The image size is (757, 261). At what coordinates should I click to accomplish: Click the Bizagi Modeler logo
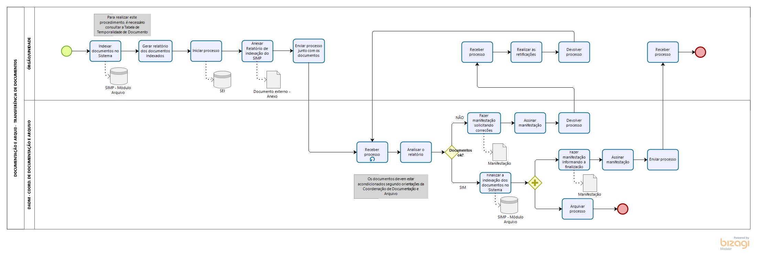pos(735,243)
